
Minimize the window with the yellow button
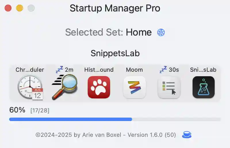click(x=20, y=8)
